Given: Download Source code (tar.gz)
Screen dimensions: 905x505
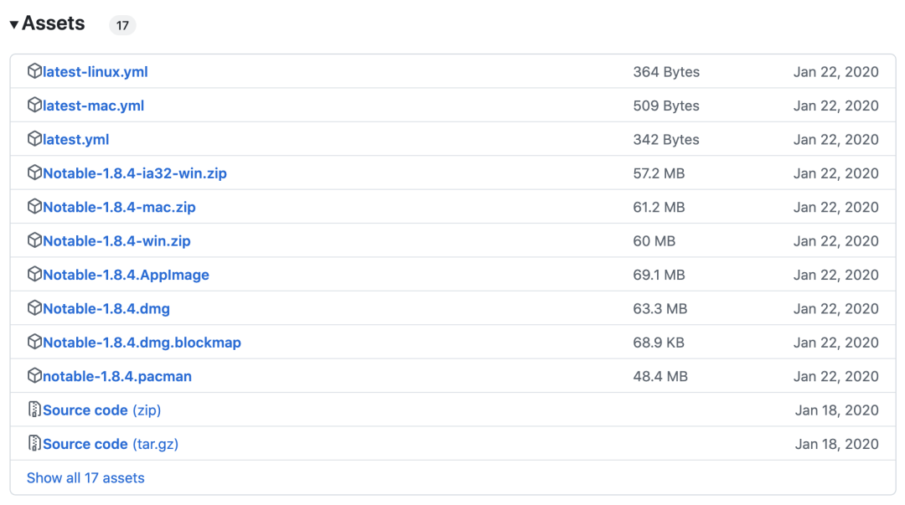Looking at the screenshot, I should [111, 444].
